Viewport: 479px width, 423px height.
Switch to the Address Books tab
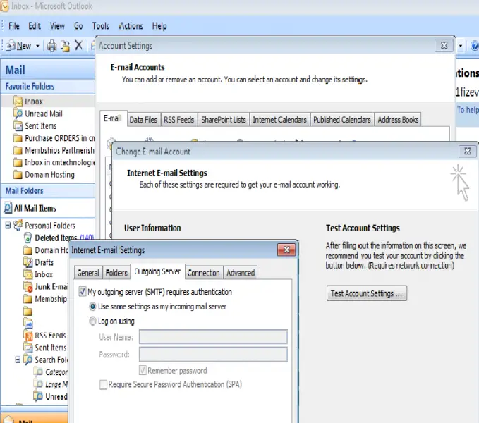[398, 120]
